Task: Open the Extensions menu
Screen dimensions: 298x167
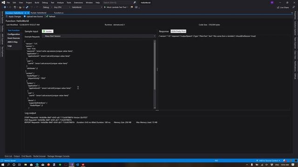Action: click(78, 3)
